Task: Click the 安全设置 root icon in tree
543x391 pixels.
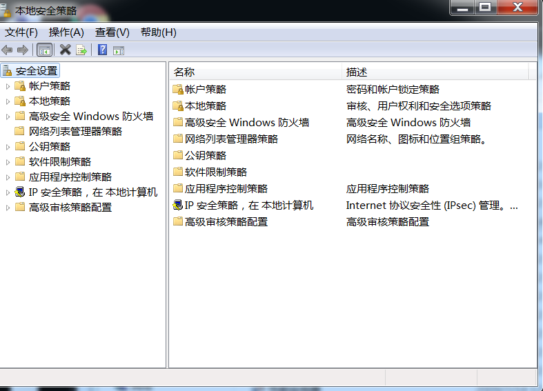Action: (x=7, y=70)
